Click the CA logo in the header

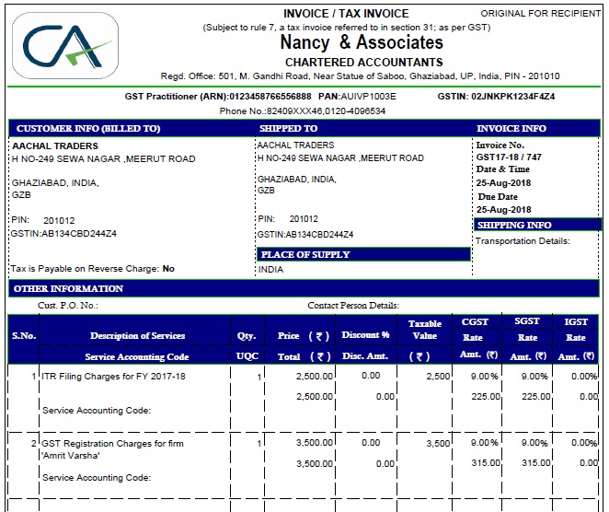click(x=64, y=44)
